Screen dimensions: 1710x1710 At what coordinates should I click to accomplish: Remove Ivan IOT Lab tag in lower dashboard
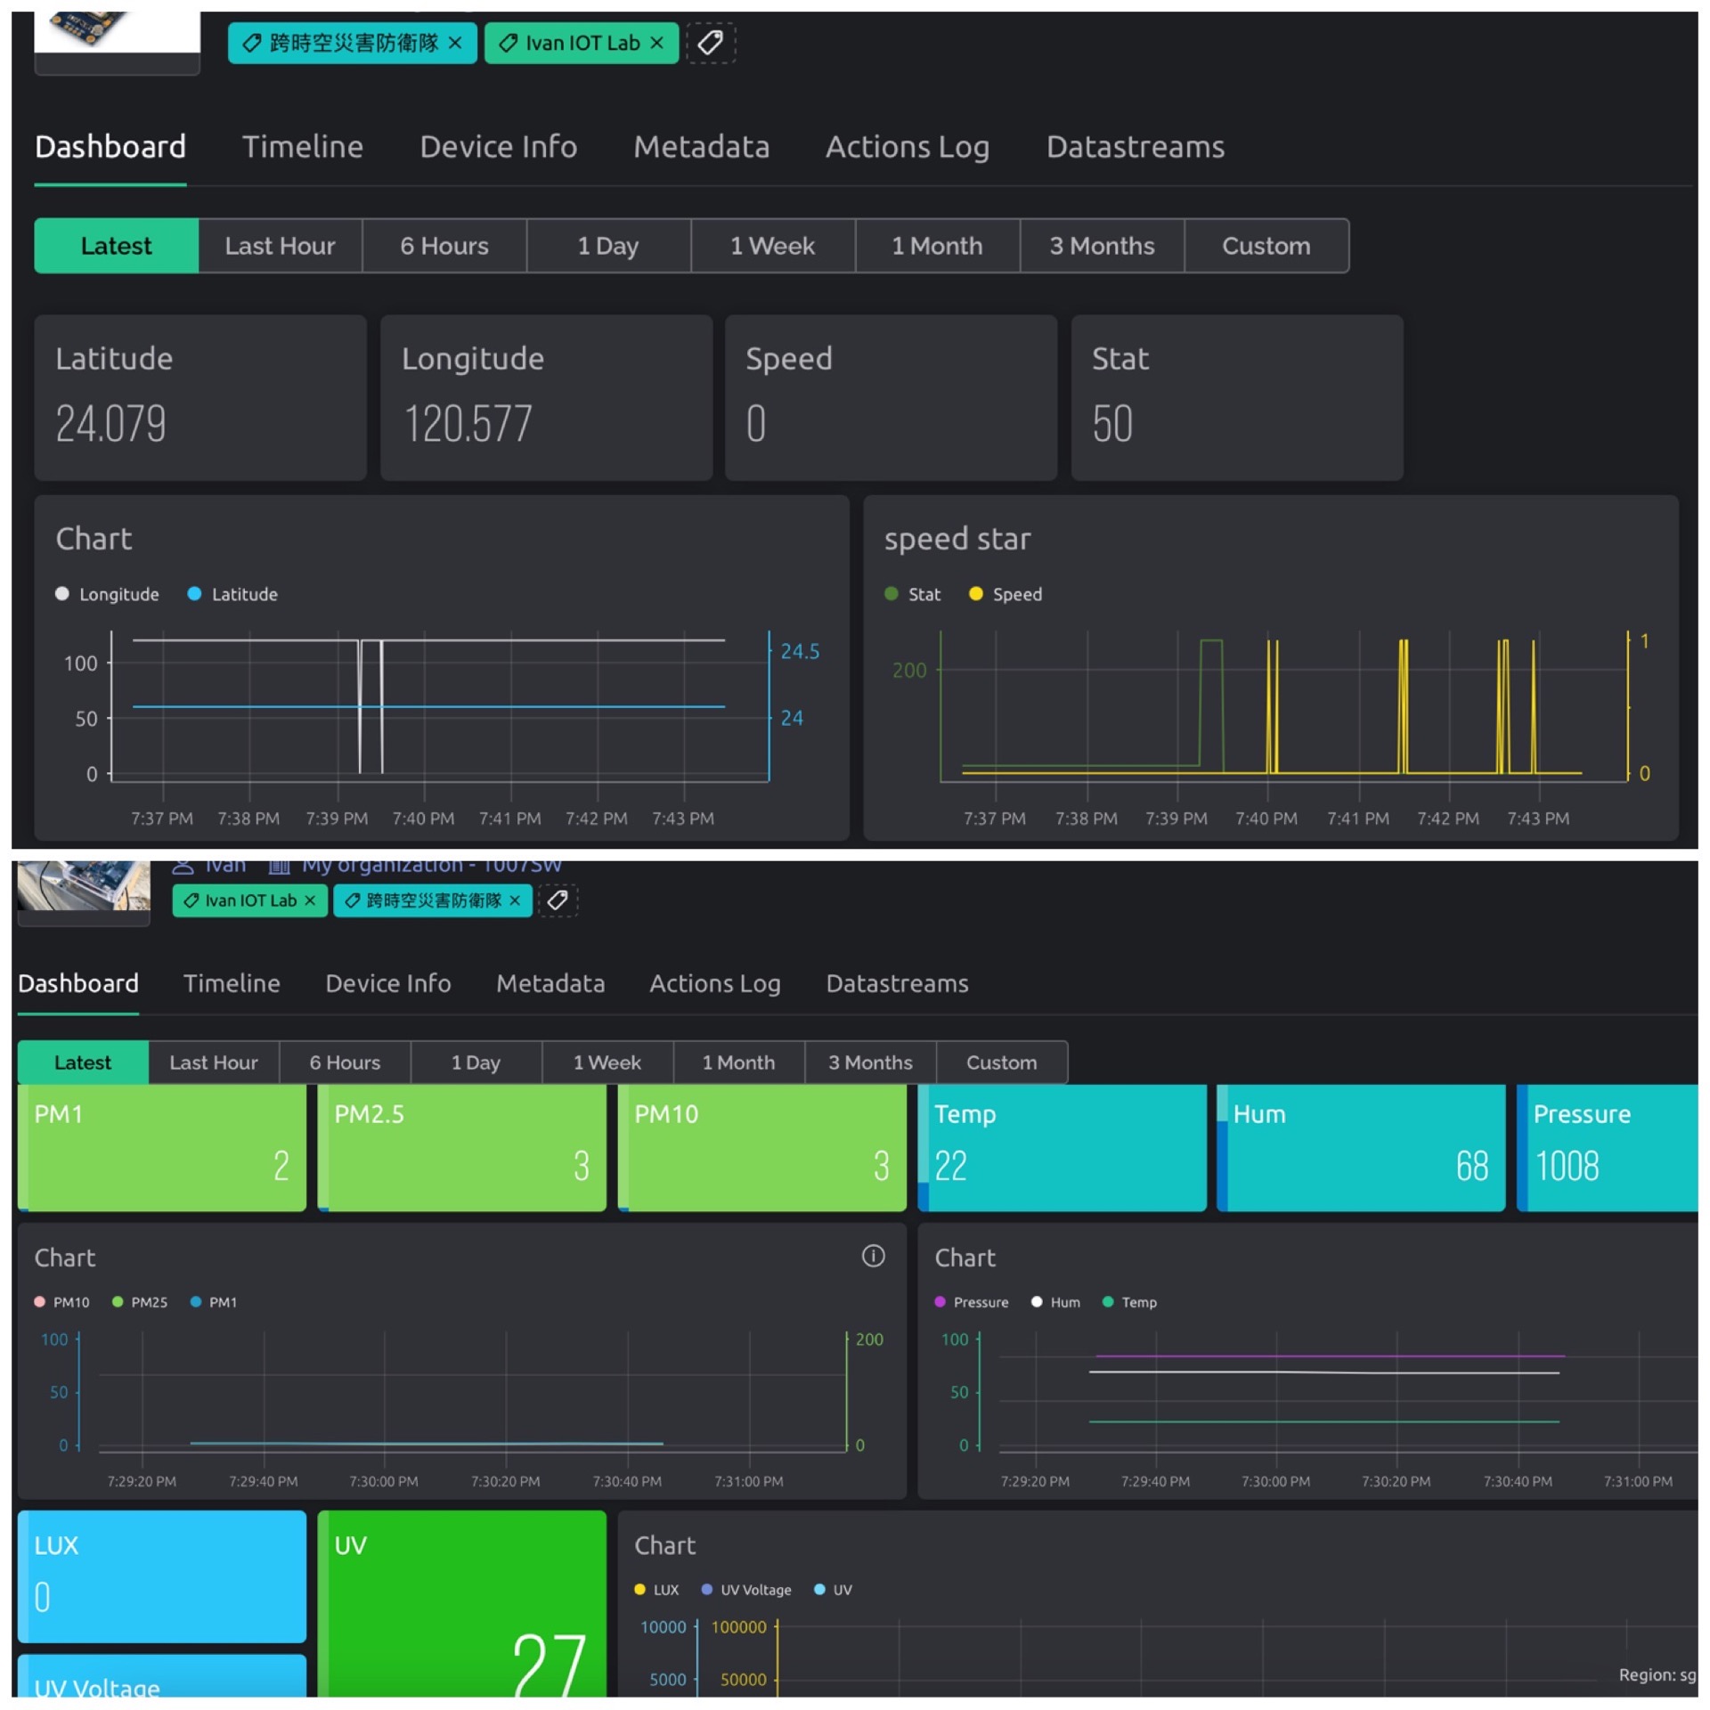tap(310, 900)
